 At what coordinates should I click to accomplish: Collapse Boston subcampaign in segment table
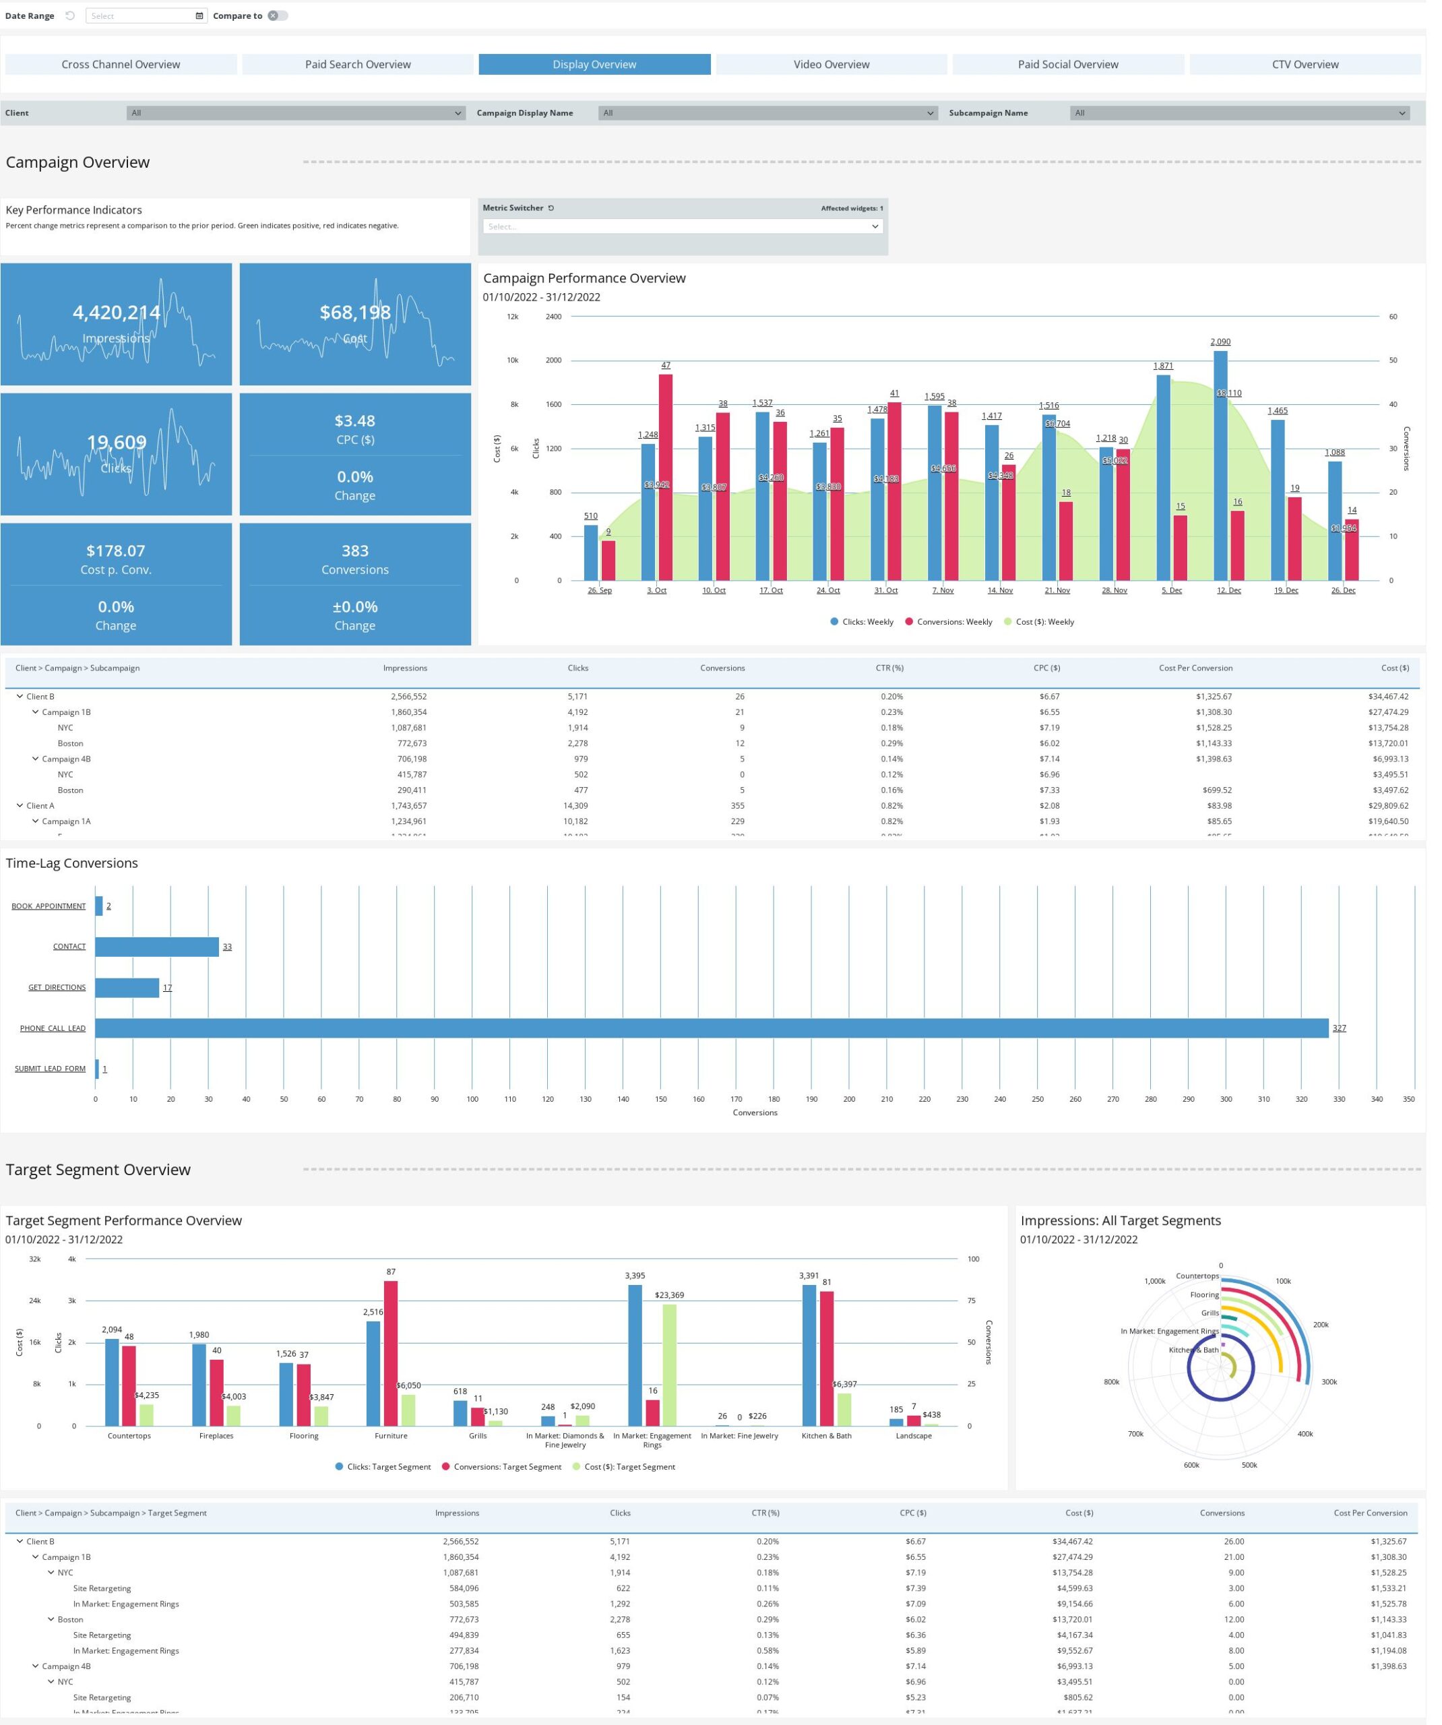(x=51, y=1621)
